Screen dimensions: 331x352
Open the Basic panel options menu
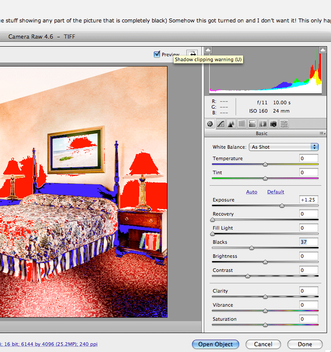coord(323,133)
